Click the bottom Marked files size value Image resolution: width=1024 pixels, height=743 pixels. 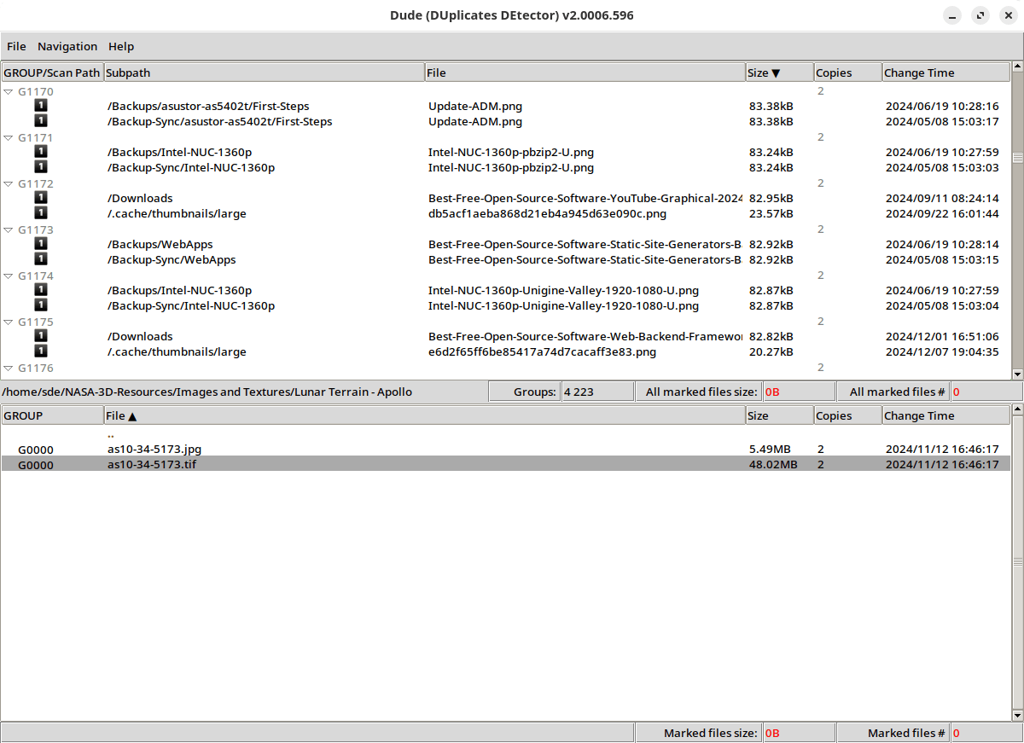point(798,733)
